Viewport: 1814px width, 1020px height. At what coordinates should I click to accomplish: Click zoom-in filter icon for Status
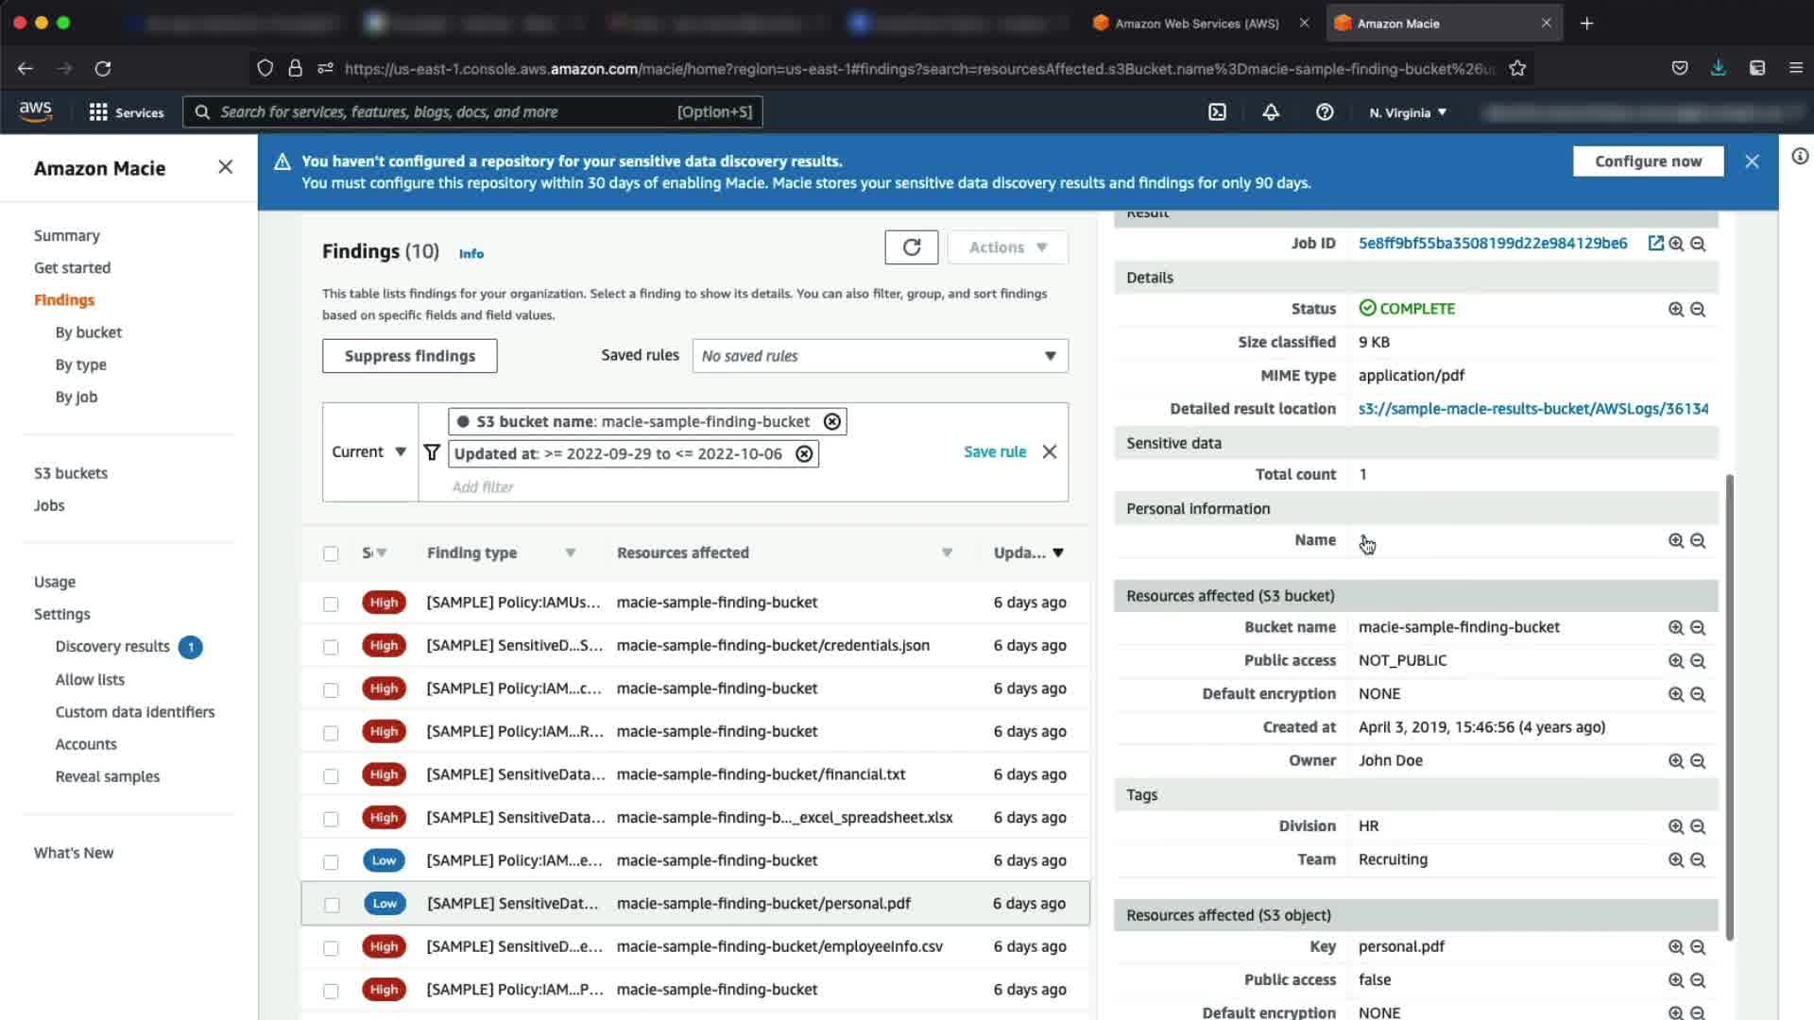[1675, 310]
